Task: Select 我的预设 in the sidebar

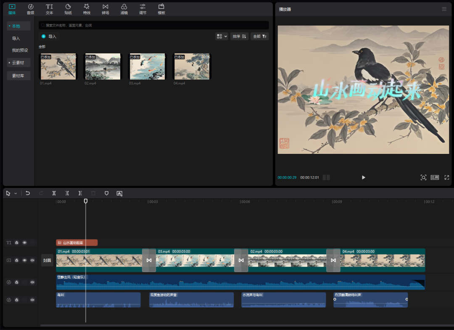Action: click(20, 50)
